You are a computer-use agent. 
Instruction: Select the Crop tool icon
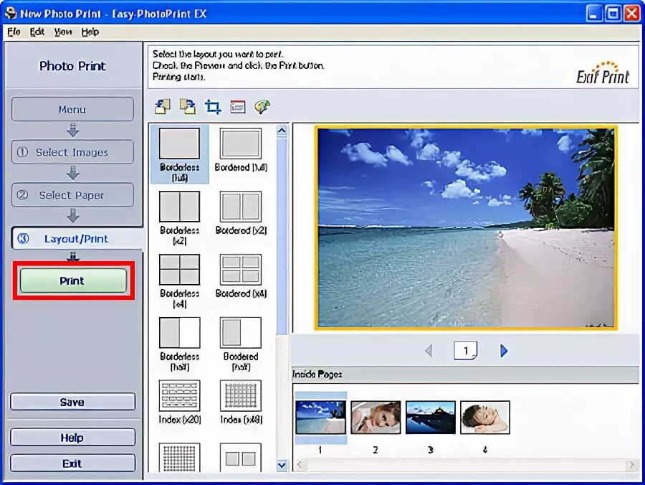[213, 107]
